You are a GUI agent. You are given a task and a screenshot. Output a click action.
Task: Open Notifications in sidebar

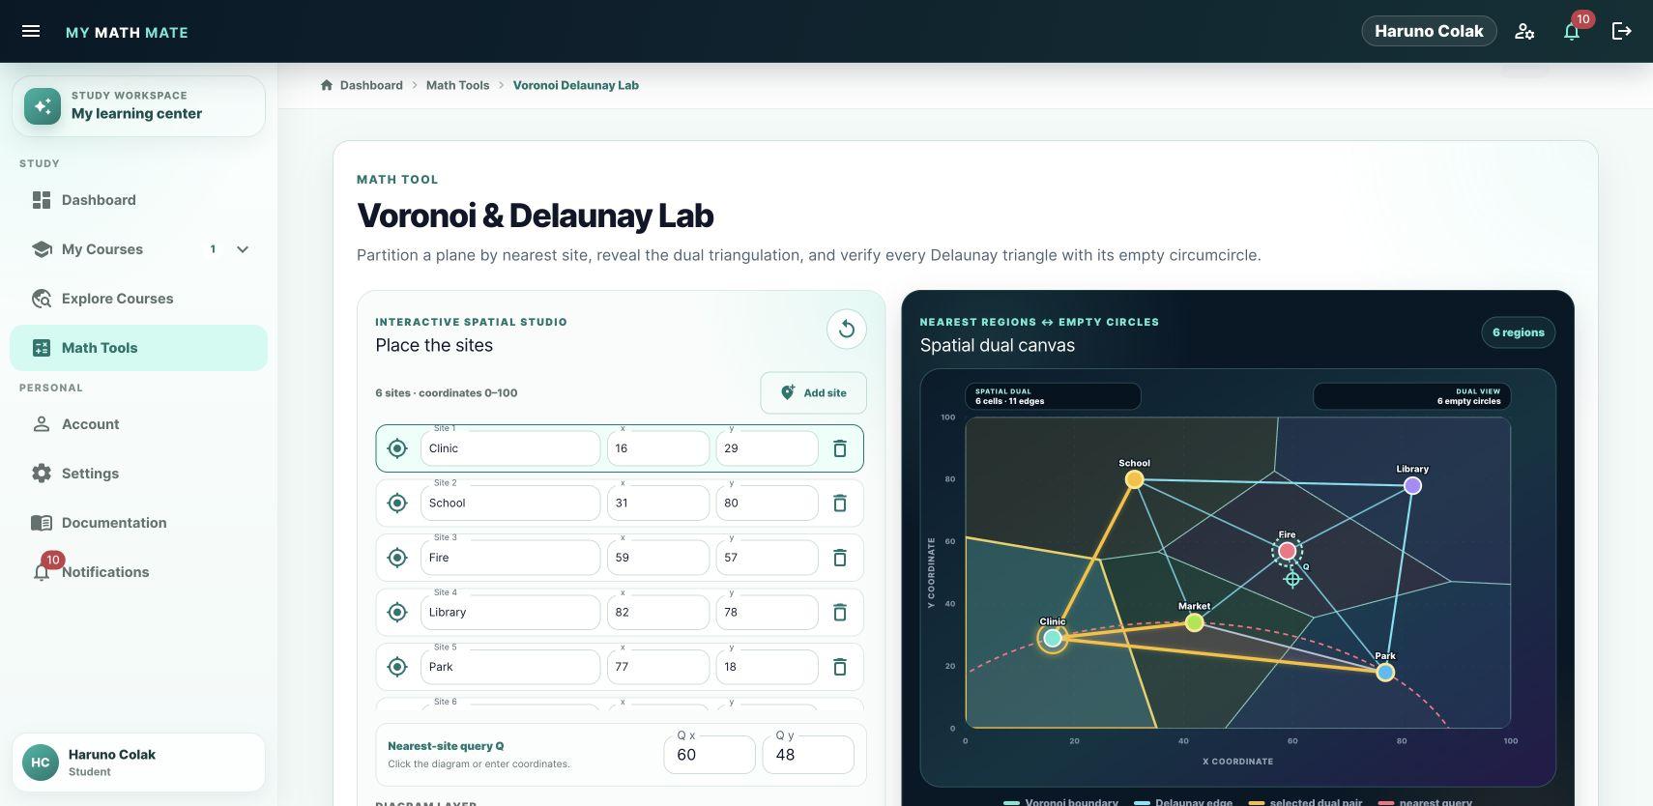[x=138, y=572]
